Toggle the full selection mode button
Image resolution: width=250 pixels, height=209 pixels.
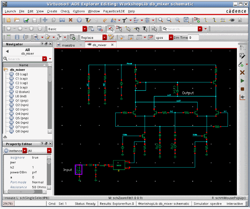tap(110, 29)
